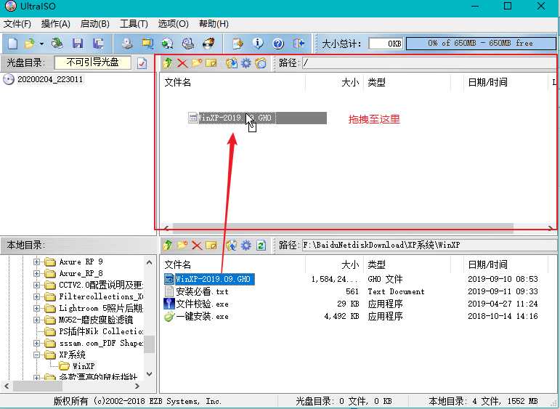The image size is (560, 409).
Task: Click the add-to-image icon in local directory toolbar
Action: 232,246
